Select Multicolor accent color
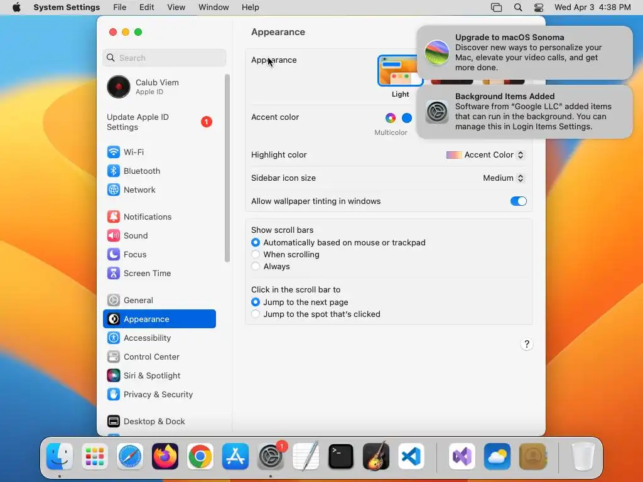Viewport: 643px width, 482px height. pos(391,118)
